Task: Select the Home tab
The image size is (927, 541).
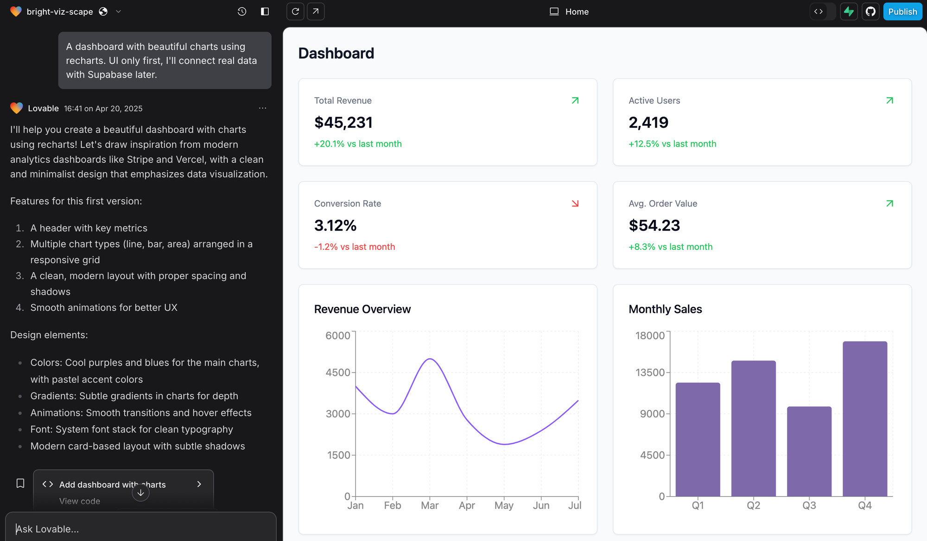Action: click(576, 12)
